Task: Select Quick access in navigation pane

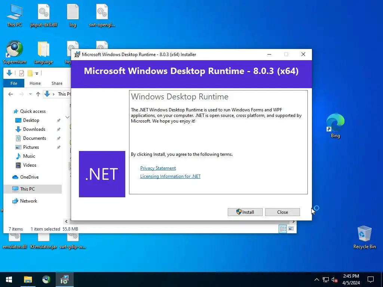Action: pos(33,111)
